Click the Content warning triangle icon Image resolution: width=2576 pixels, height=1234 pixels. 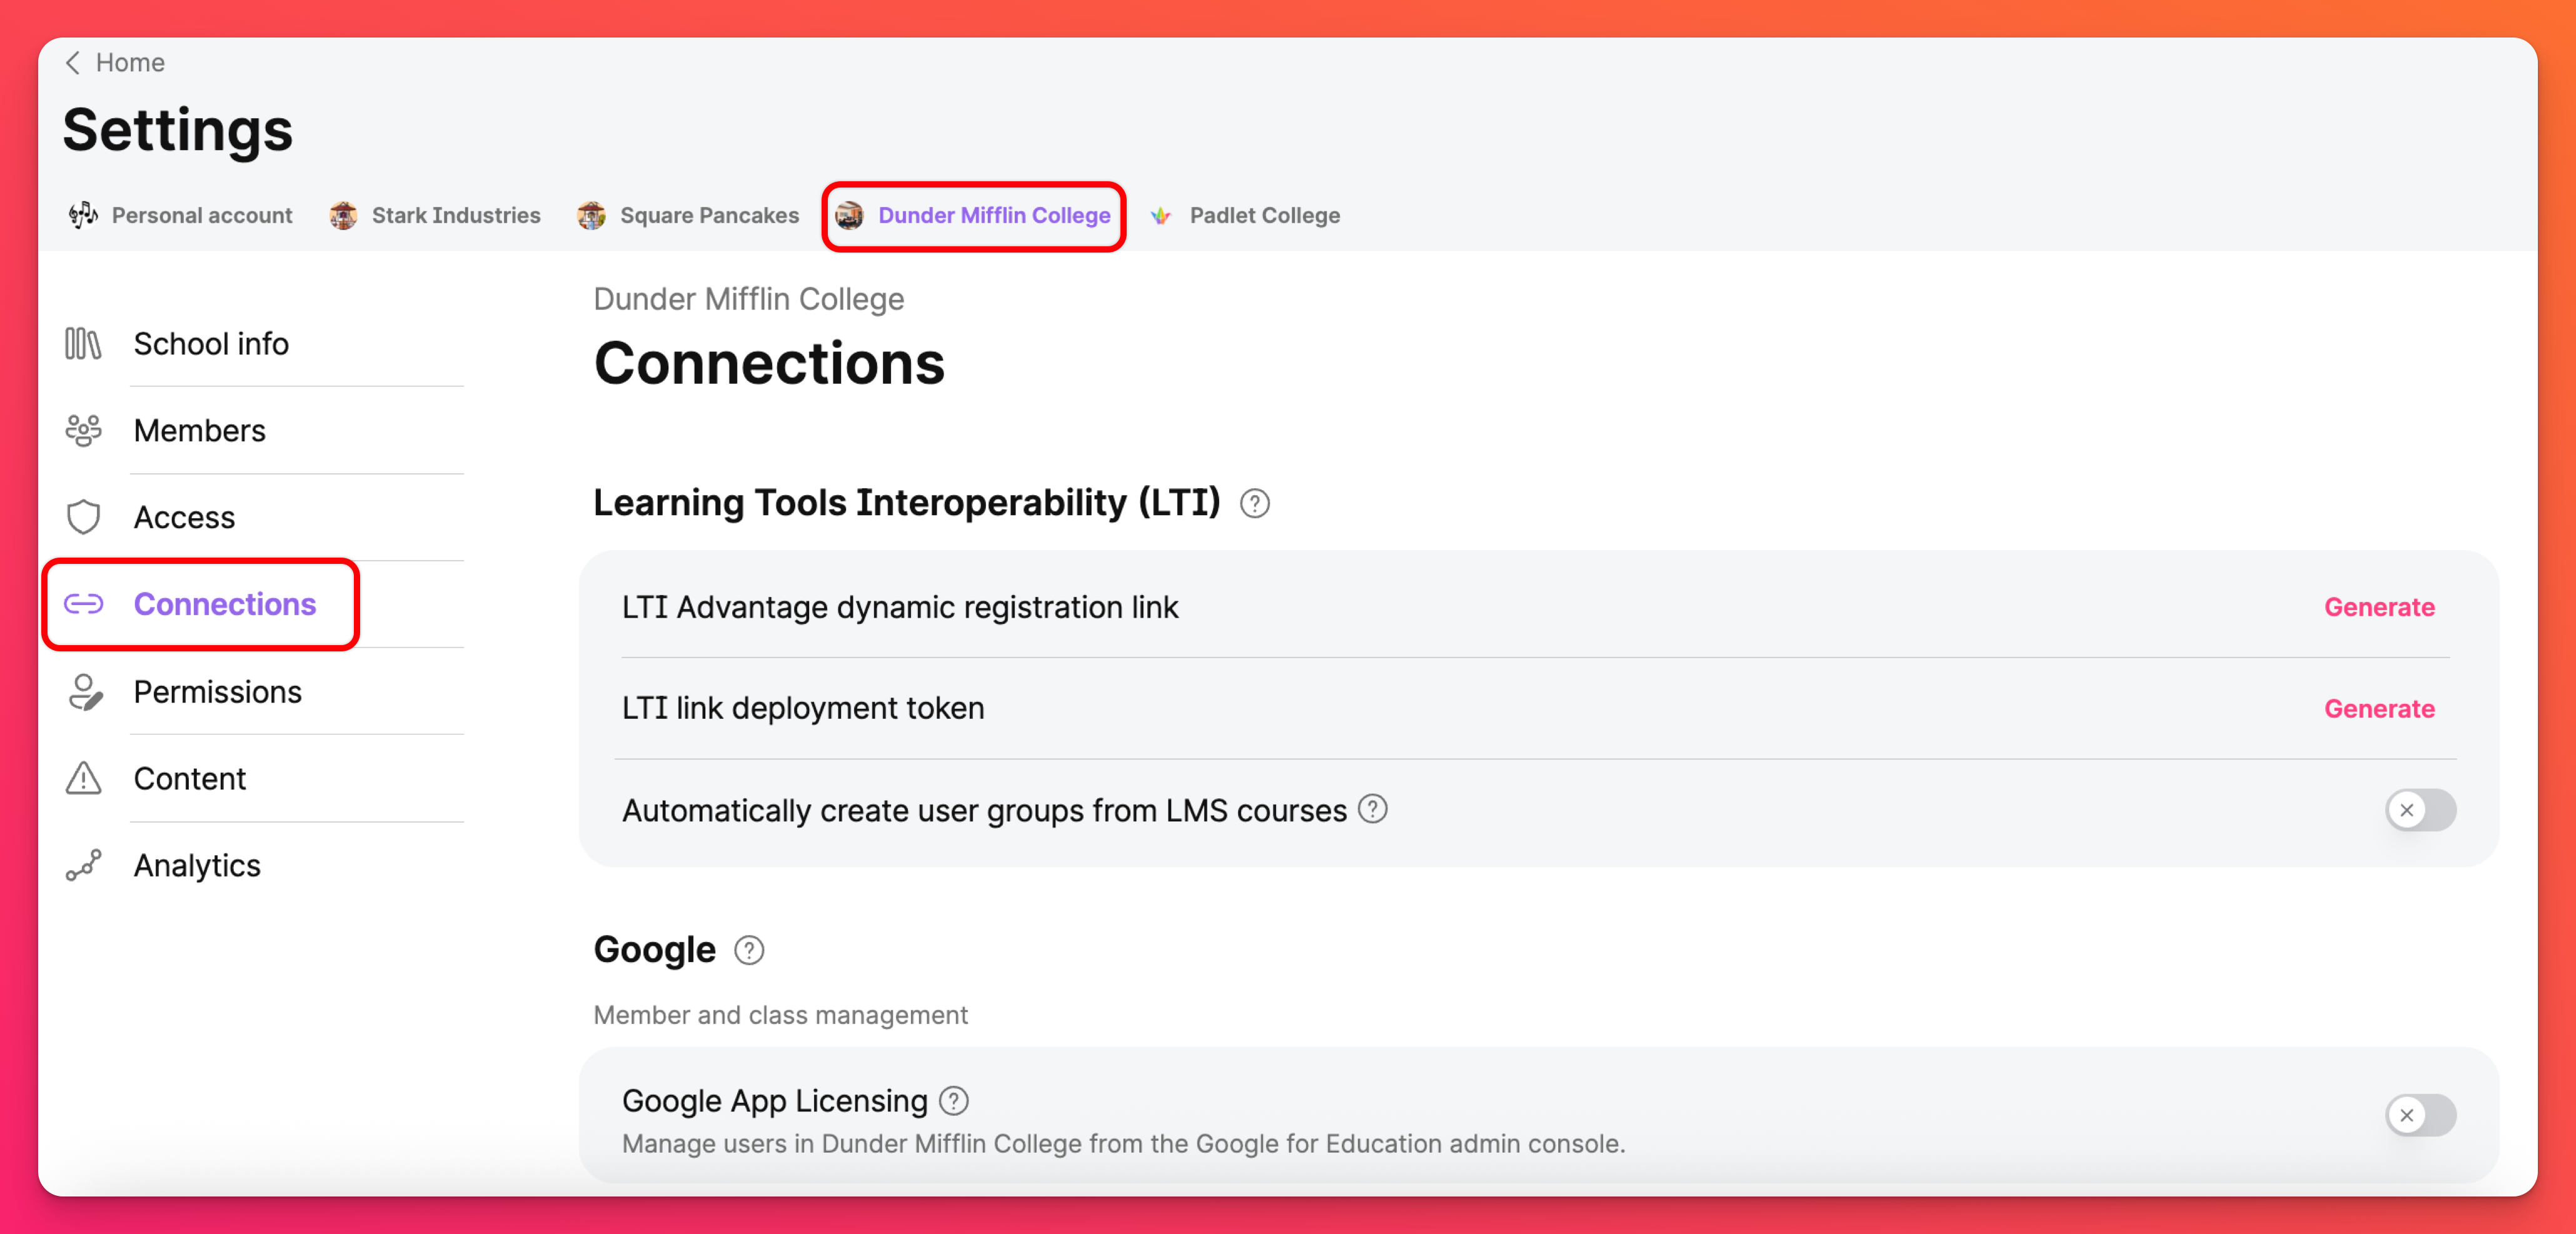[83, 778]
